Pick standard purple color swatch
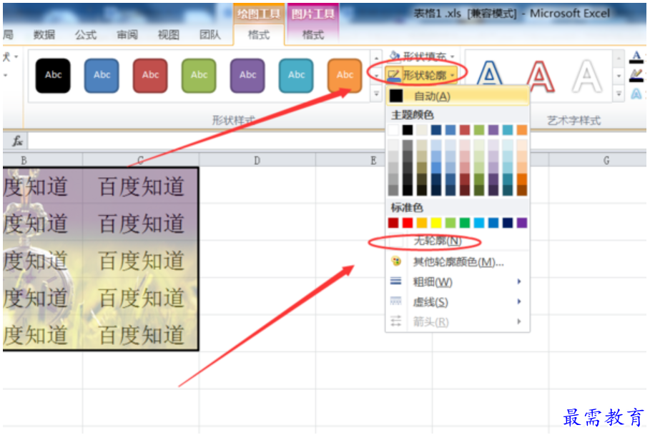Screen dimensions: 650x440 [x=522, y=223]
